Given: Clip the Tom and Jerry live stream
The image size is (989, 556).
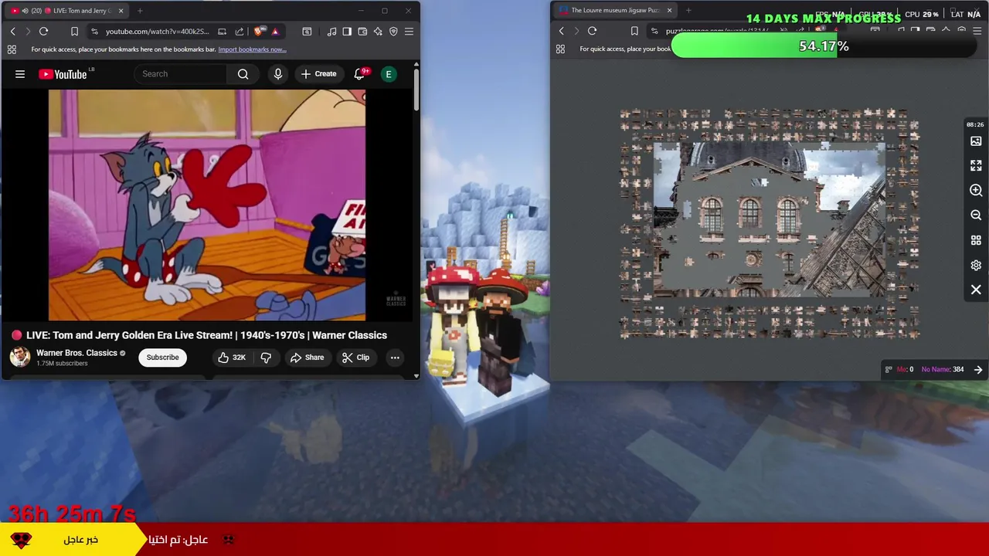Looking at the screenshot, I should [355, 358].
